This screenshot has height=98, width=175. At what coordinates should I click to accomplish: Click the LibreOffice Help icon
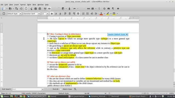pyautogui.click(x=118, y=9)
